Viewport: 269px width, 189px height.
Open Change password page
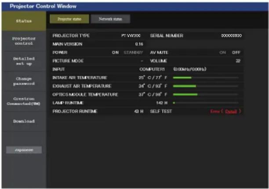24,81
